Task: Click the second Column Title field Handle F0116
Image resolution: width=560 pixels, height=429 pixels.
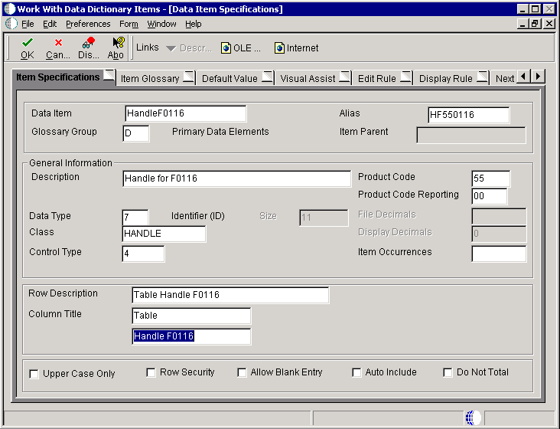Action: (191, 336)
